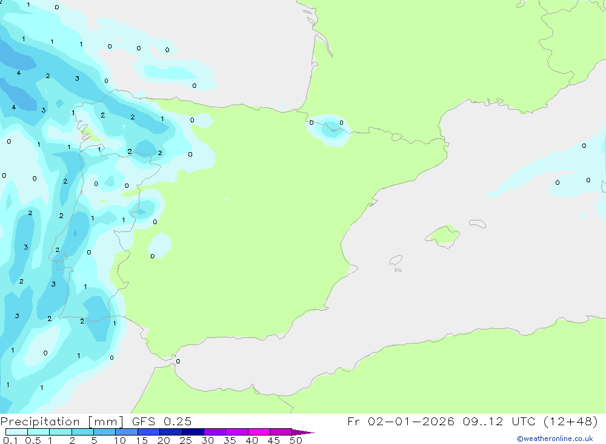Click the 'Fr 02-01-2026' date text
Viewport: 606px width, 444px height.
tap(401, 421)
